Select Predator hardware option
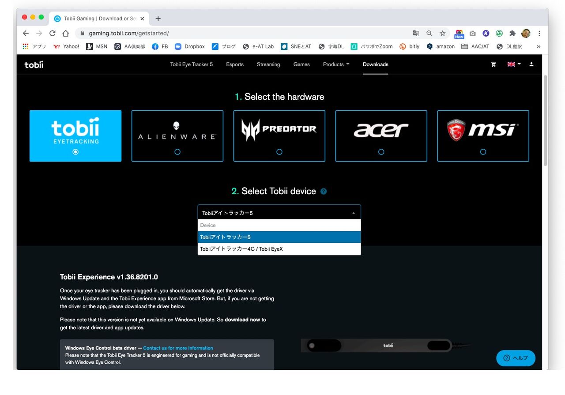The image size is (565, 395). (x=279, y=136)
